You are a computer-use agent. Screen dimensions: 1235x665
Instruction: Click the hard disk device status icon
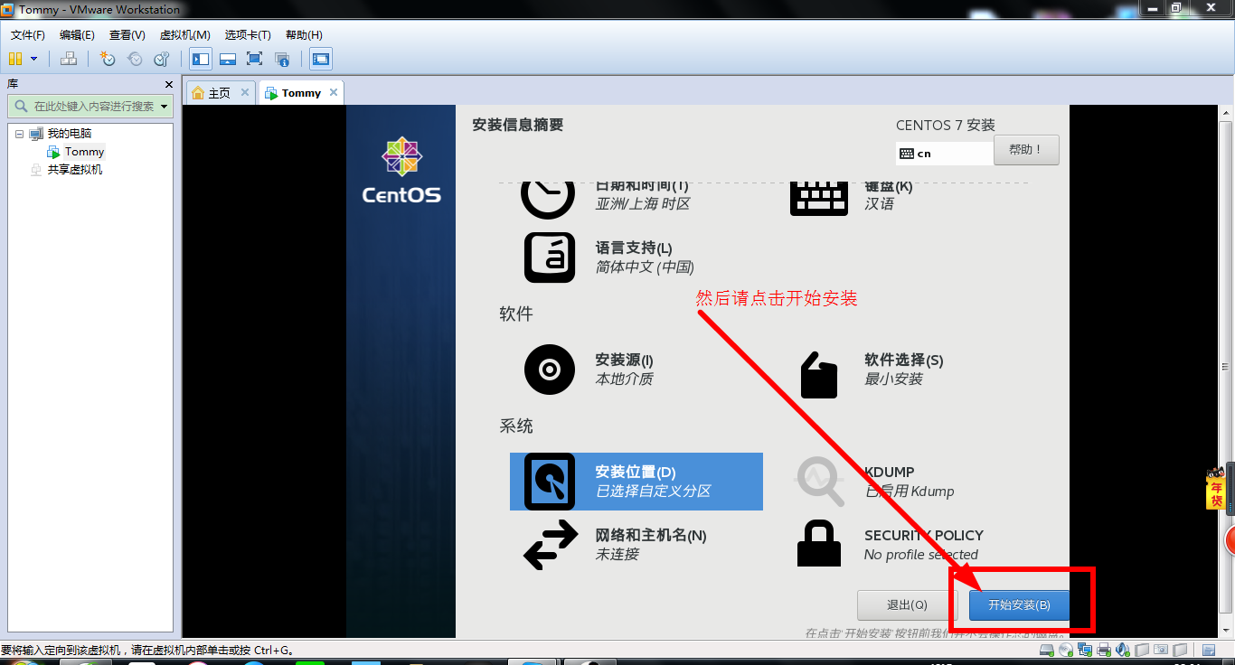click(x=1047, y=650)
